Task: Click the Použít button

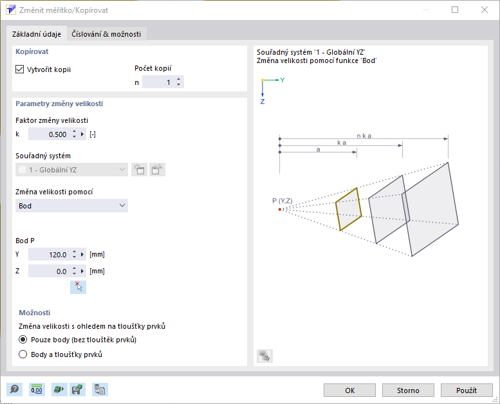Action: click(467, 390)
